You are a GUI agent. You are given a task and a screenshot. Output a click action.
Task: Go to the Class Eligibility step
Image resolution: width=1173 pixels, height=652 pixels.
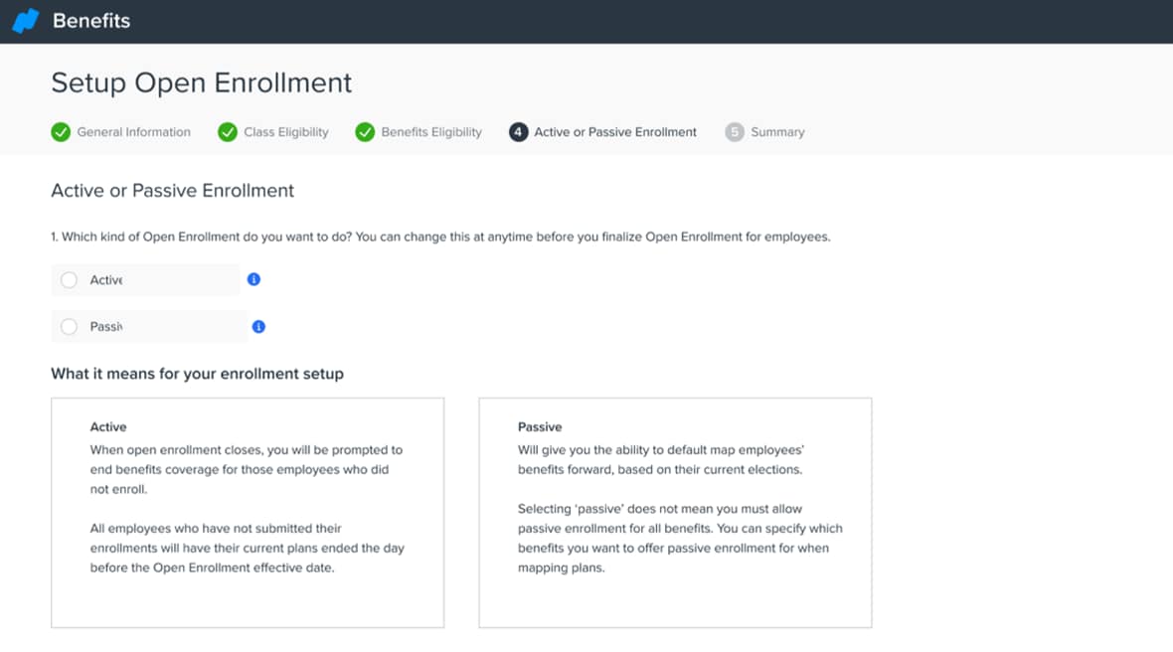(x=285, y=132)
